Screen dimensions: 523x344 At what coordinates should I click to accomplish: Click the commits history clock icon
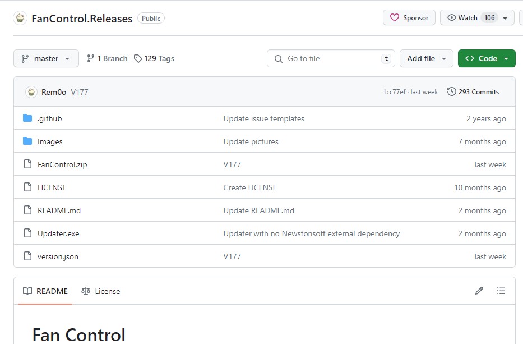point(452,91)
